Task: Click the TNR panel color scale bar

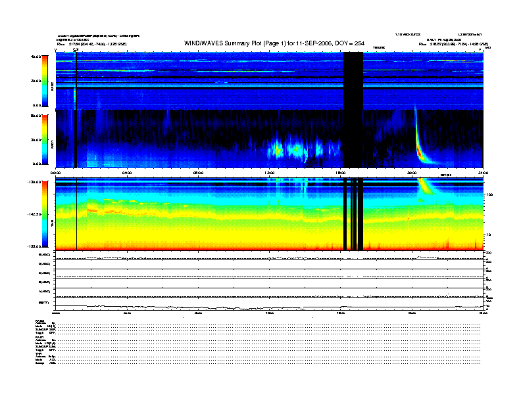Action: [x=45, y=214]
